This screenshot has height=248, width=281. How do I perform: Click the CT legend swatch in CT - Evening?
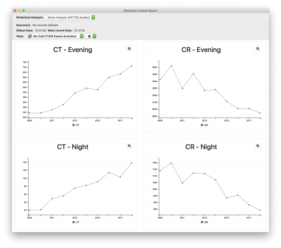click(x=74, y=125)
